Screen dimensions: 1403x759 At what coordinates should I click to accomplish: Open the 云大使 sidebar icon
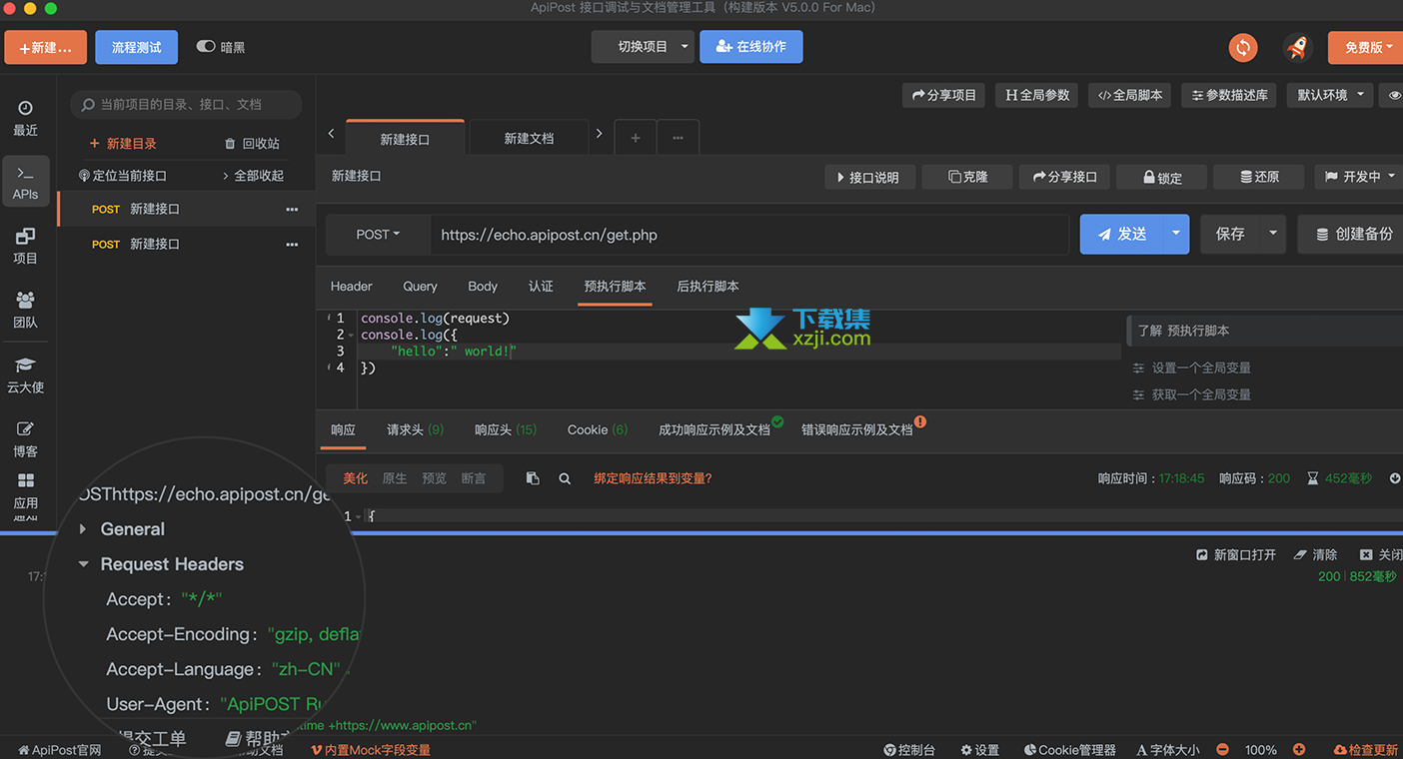(26, 375)
